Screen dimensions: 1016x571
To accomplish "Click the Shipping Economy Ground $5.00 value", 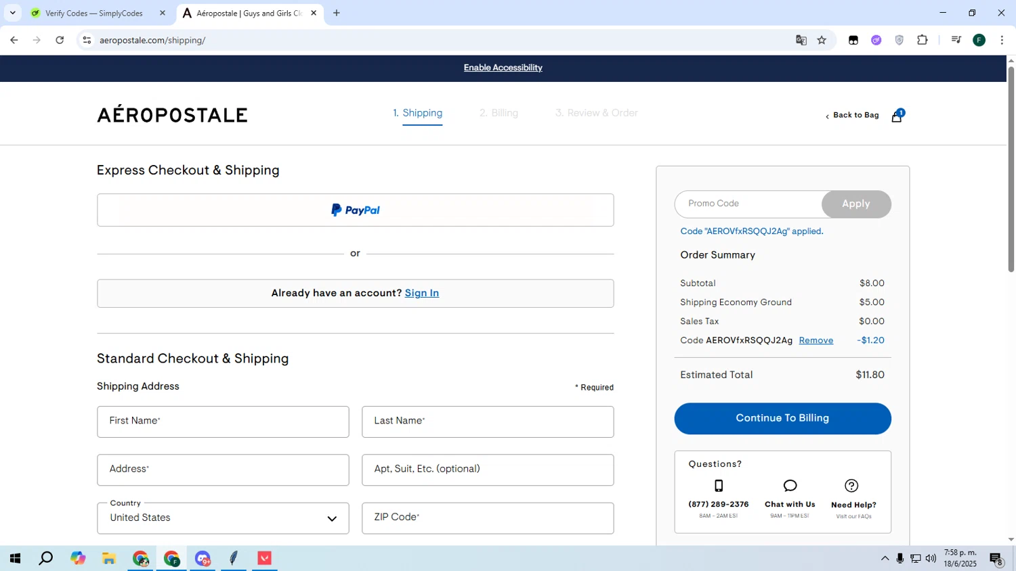I will click(x=872, y=302).
